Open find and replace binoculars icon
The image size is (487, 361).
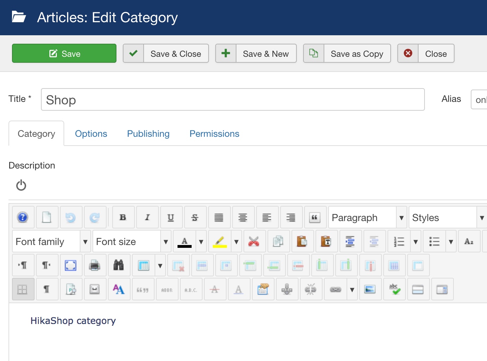click(118, 265)
